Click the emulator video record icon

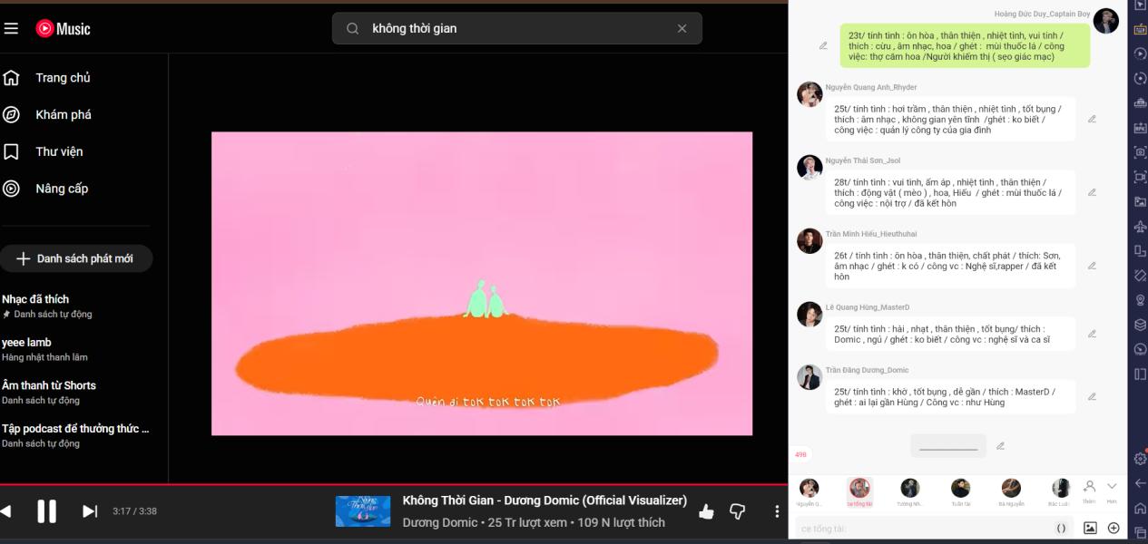1141,177
